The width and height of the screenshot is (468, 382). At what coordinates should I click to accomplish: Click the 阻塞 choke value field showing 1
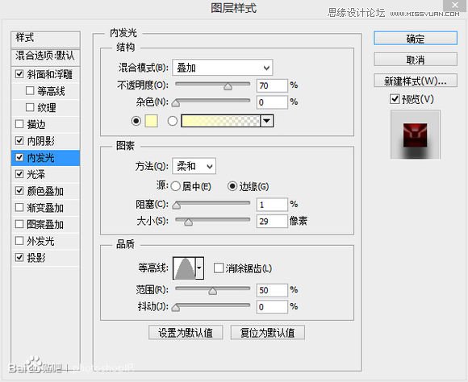(x=272, y=205)
